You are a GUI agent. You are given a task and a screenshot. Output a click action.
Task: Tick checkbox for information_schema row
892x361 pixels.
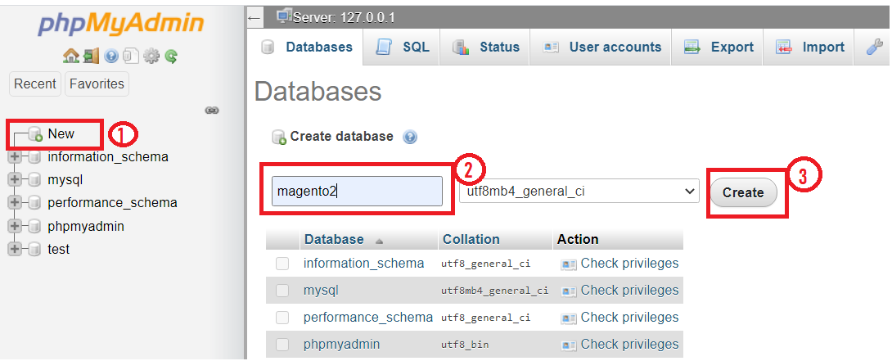282,264
